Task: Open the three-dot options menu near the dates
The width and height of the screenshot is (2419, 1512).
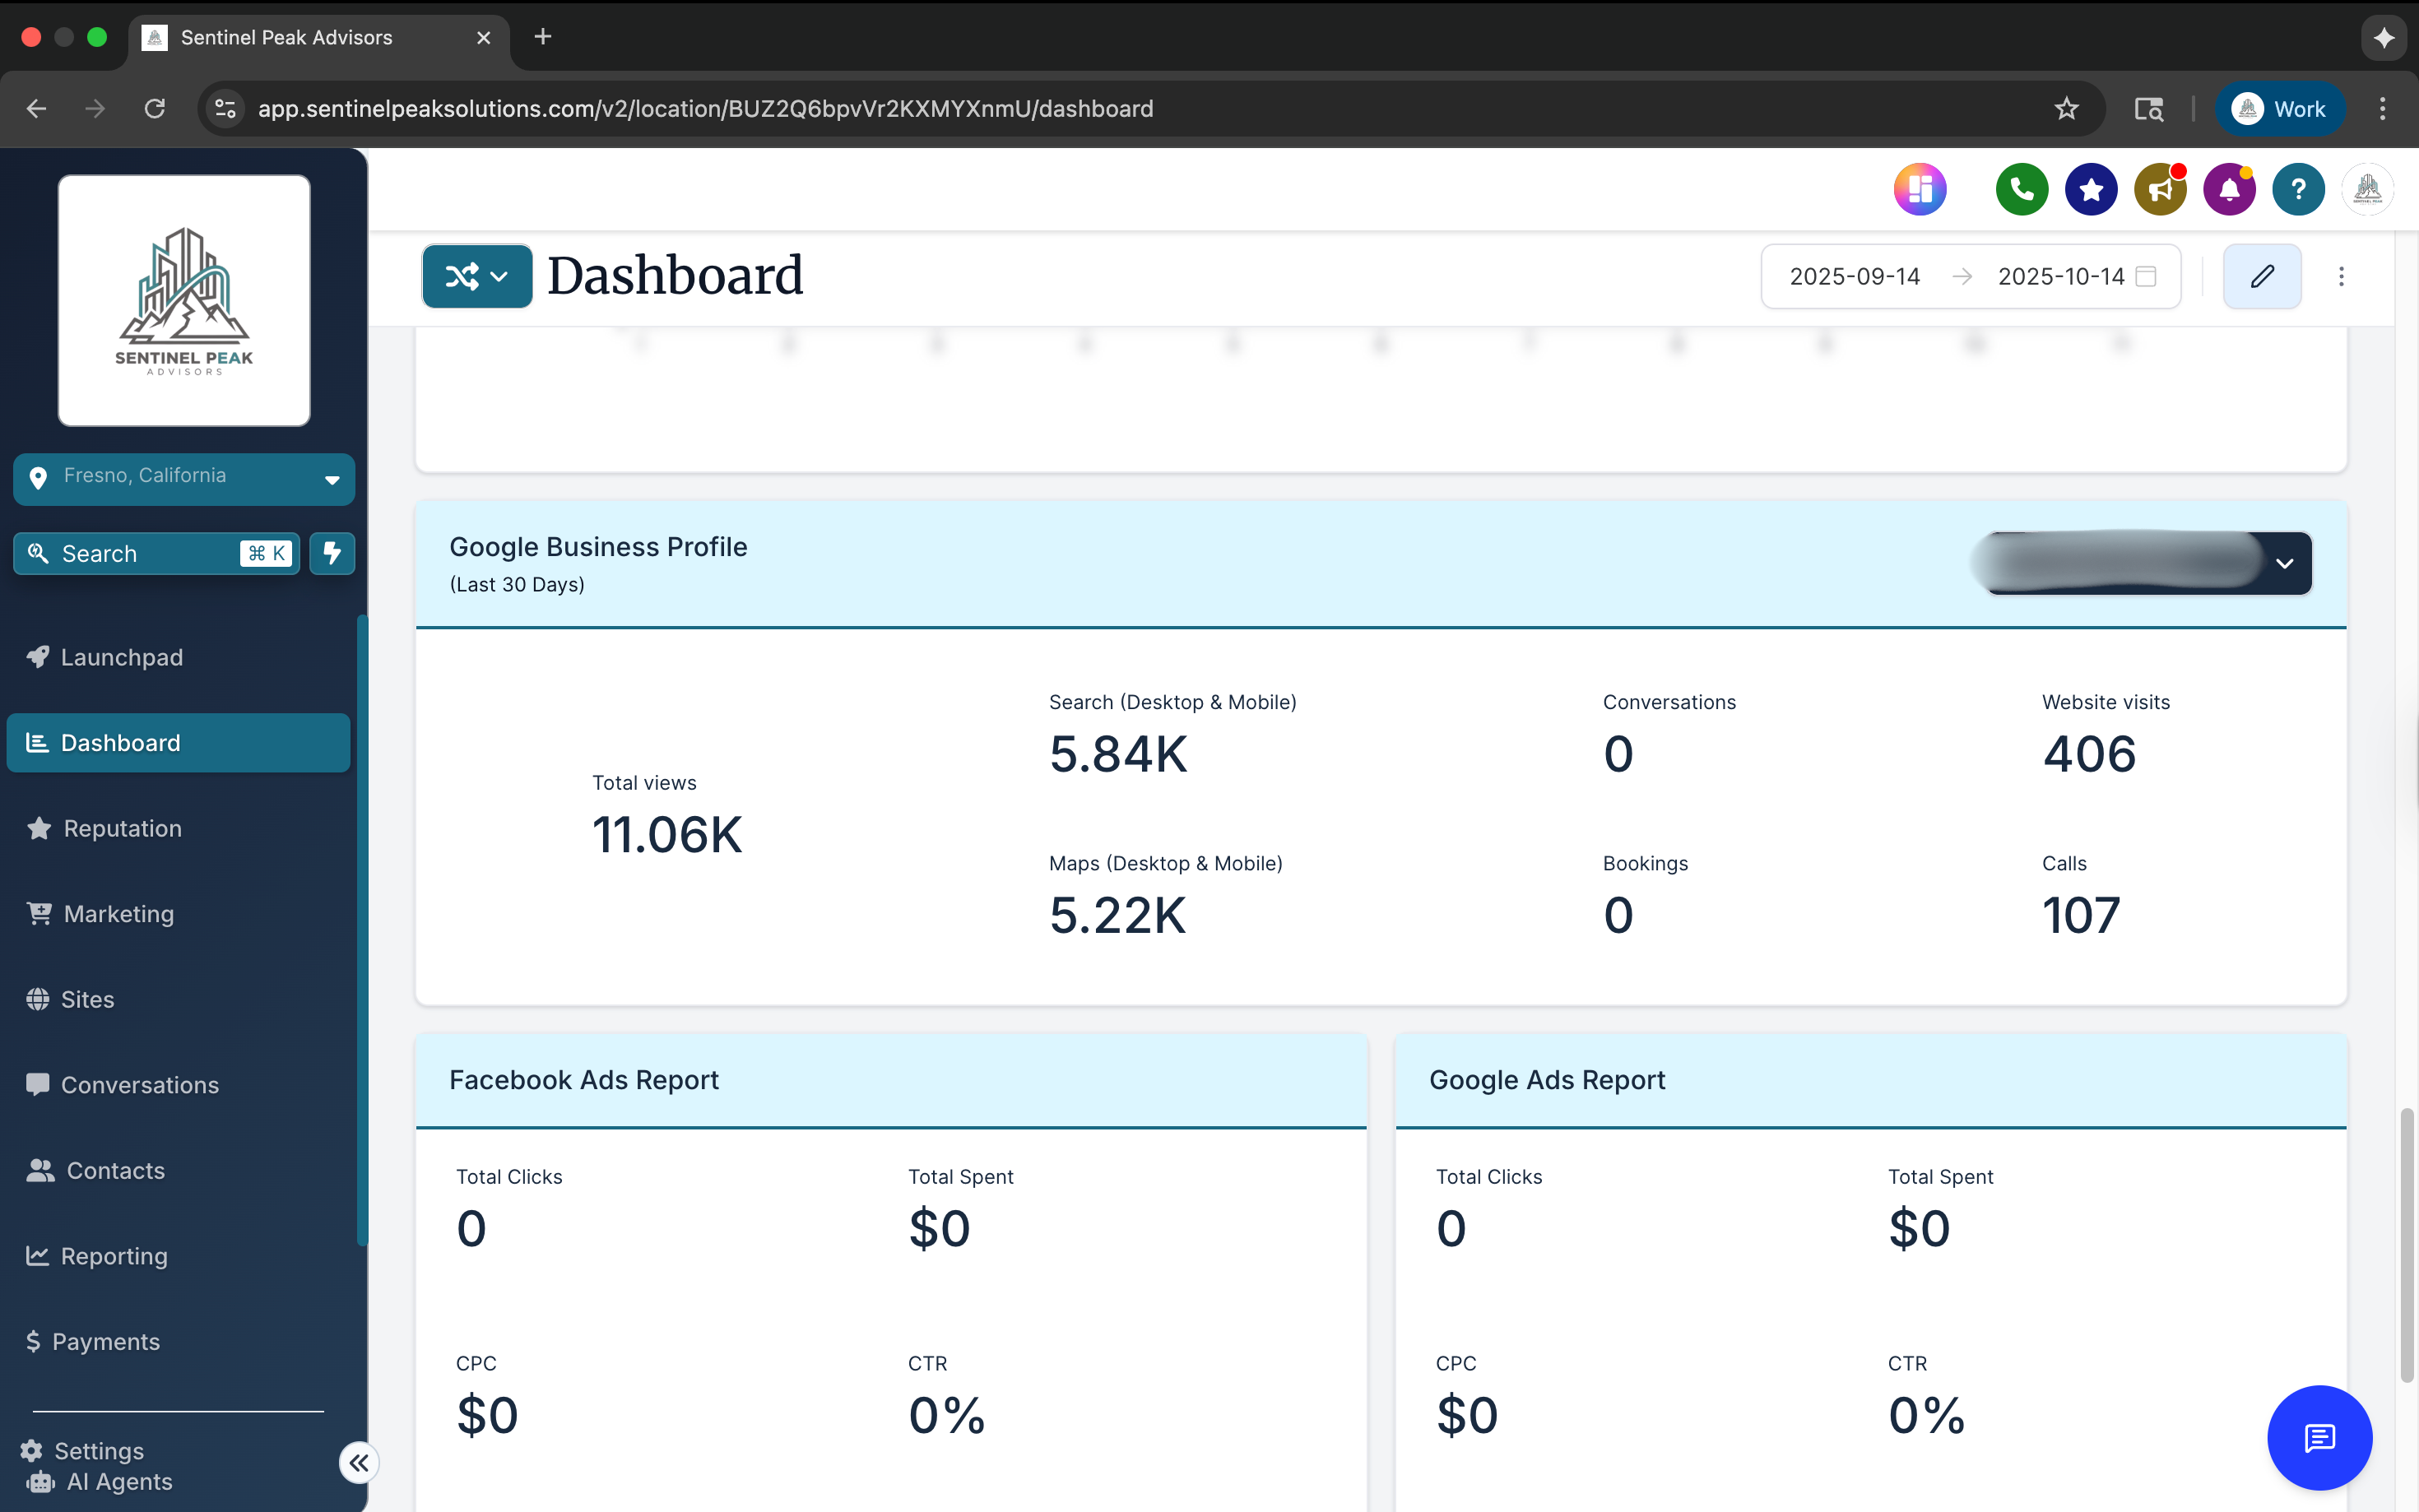Action: [x=2342, y=276]
